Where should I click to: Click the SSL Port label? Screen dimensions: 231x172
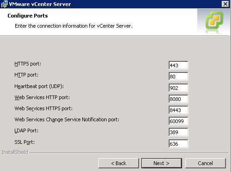pos(24,142)
